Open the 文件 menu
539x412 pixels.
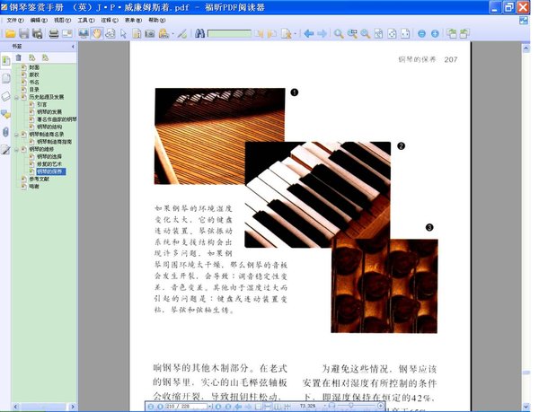pyautogui.click(x=14, y=19)
